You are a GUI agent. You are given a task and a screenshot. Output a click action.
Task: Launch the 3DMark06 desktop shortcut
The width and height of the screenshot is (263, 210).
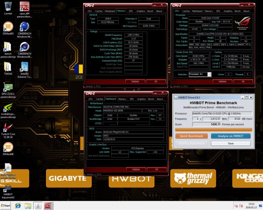(x=8, y=149)
